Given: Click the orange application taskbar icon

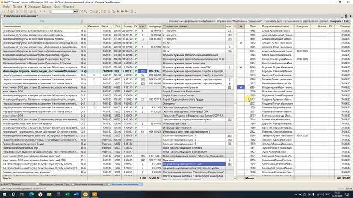Looking at the screenshot, I should [94, 194].
